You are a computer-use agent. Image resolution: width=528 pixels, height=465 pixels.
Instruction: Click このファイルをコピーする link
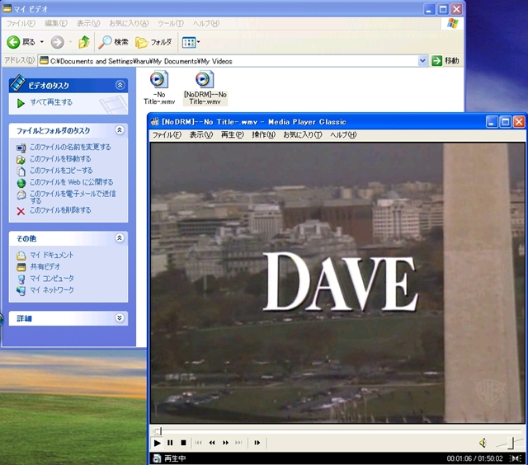coord(61,171)
